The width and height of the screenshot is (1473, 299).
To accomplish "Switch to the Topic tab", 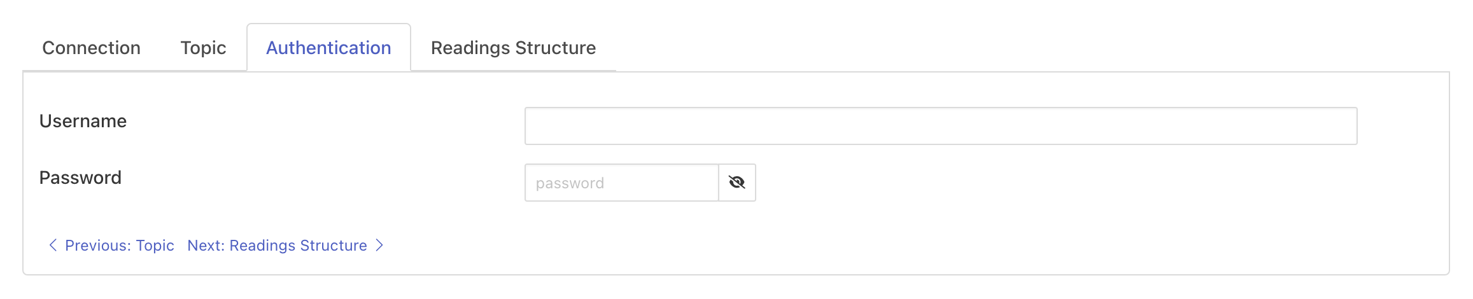I will tap(203, 48).
